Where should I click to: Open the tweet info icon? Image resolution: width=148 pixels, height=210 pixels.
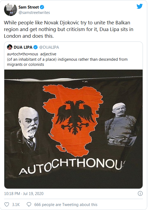click(140, 193)
